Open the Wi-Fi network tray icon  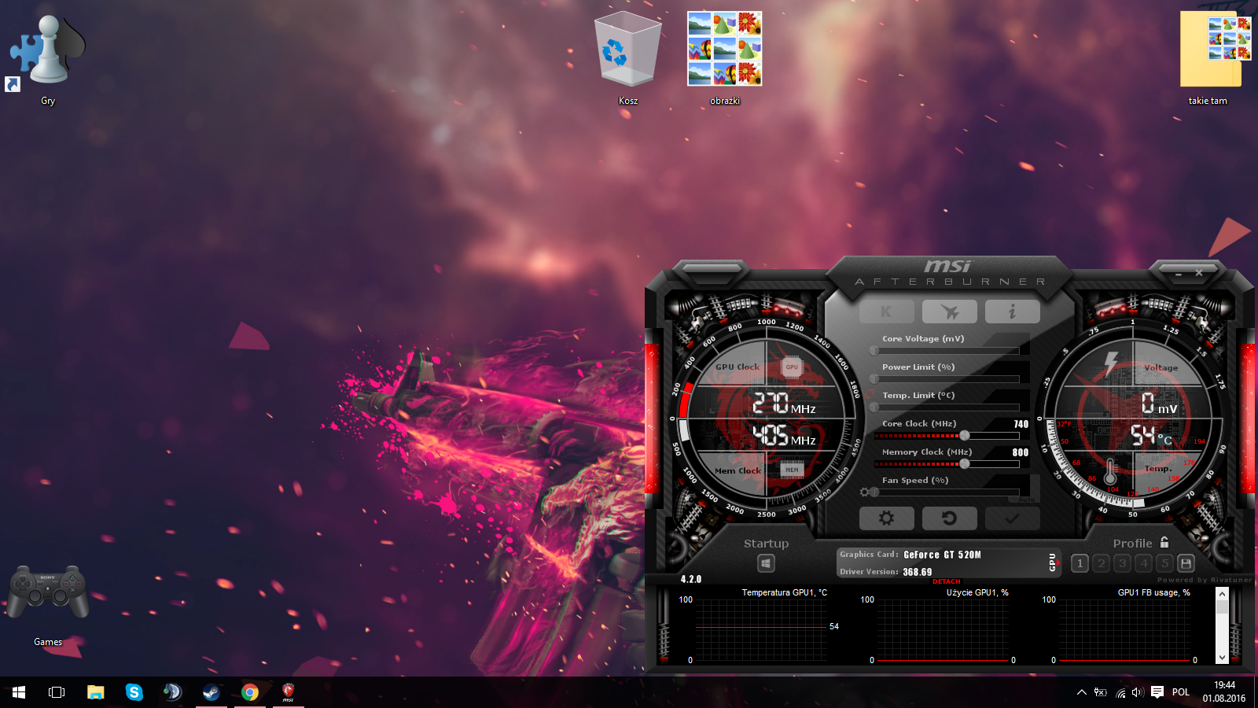coord(1120,692)
